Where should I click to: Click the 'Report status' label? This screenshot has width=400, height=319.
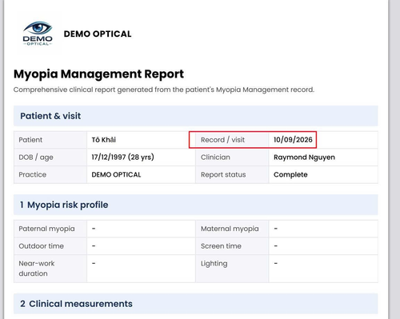[x=223, y=174]
